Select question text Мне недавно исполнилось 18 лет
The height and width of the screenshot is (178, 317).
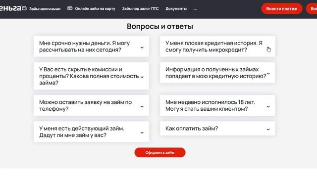210,105
